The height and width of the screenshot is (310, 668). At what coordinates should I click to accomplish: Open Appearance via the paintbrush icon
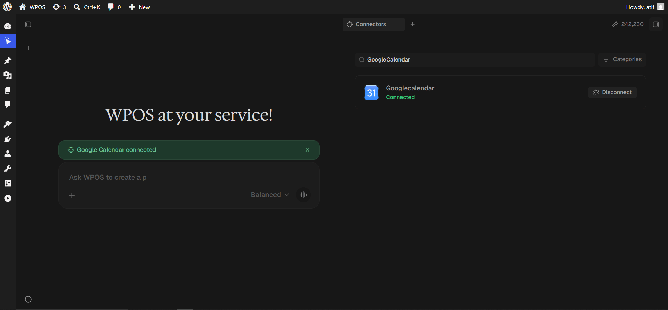coord(8,124)
